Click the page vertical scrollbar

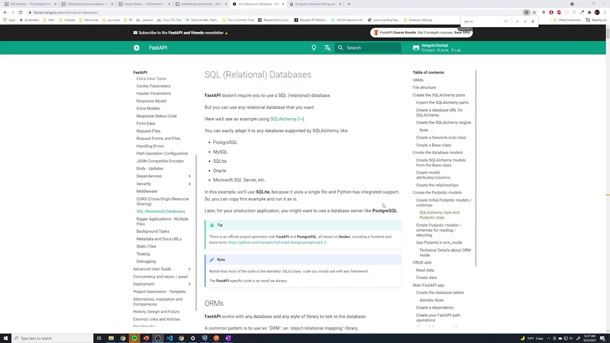(608, 33)
